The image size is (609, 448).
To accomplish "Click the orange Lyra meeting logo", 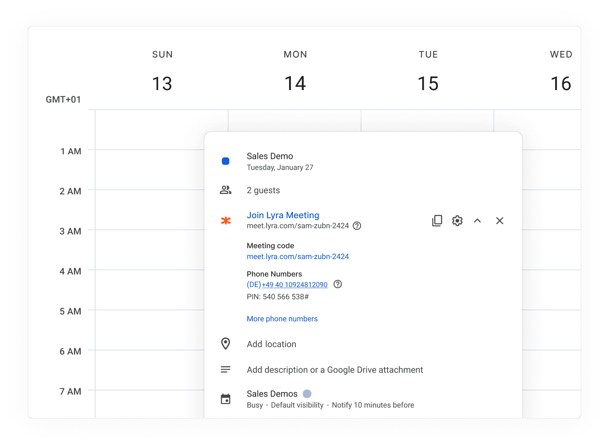I will coord(226,221).
